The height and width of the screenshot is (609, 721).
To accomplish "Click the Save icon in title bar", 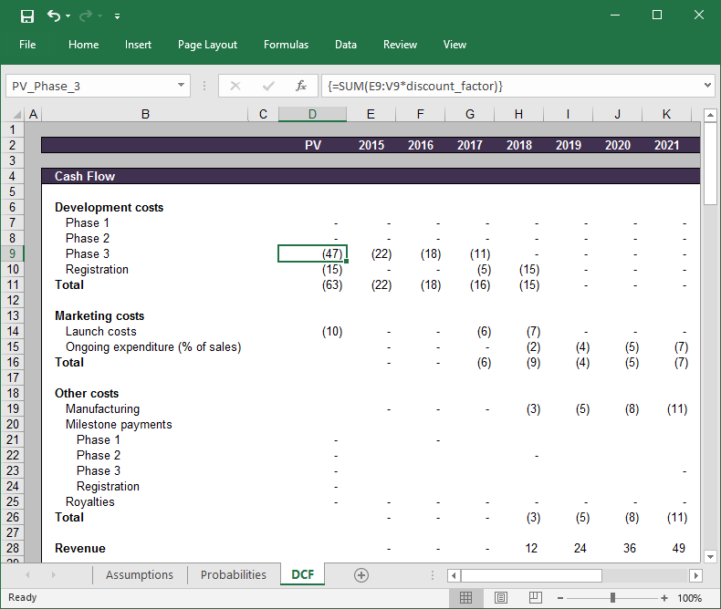I will tap(26, 15).
